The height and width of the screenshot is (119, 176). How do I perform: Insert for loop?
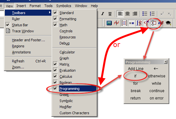click(135, 83)
